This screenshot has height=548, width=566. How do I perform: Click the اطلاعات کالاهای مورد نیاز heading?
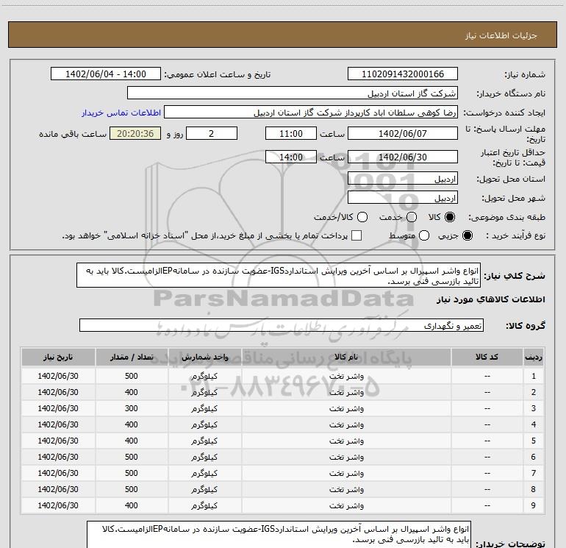pyautogui.click(x=490, y=299)
